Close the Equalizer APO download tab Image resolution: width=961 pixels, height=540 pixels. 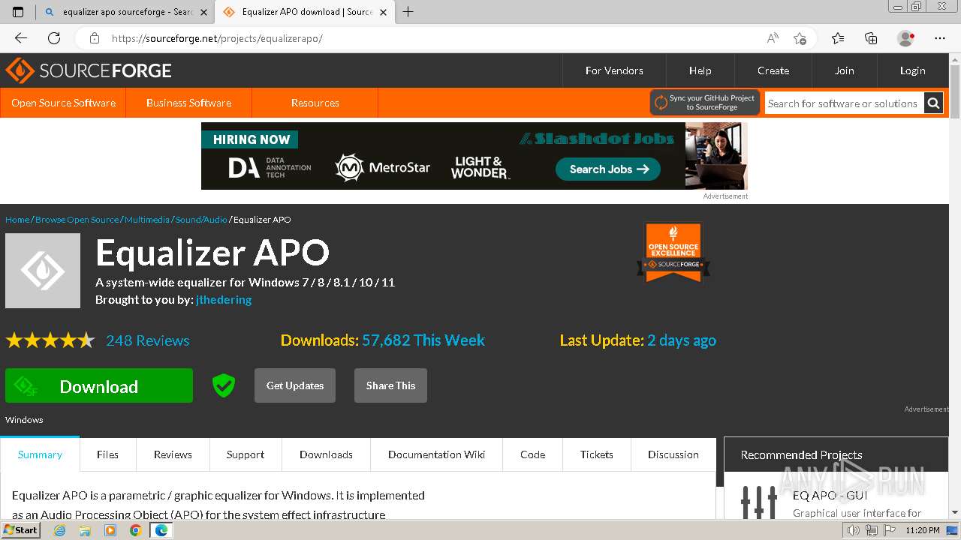tap(383, 12)
